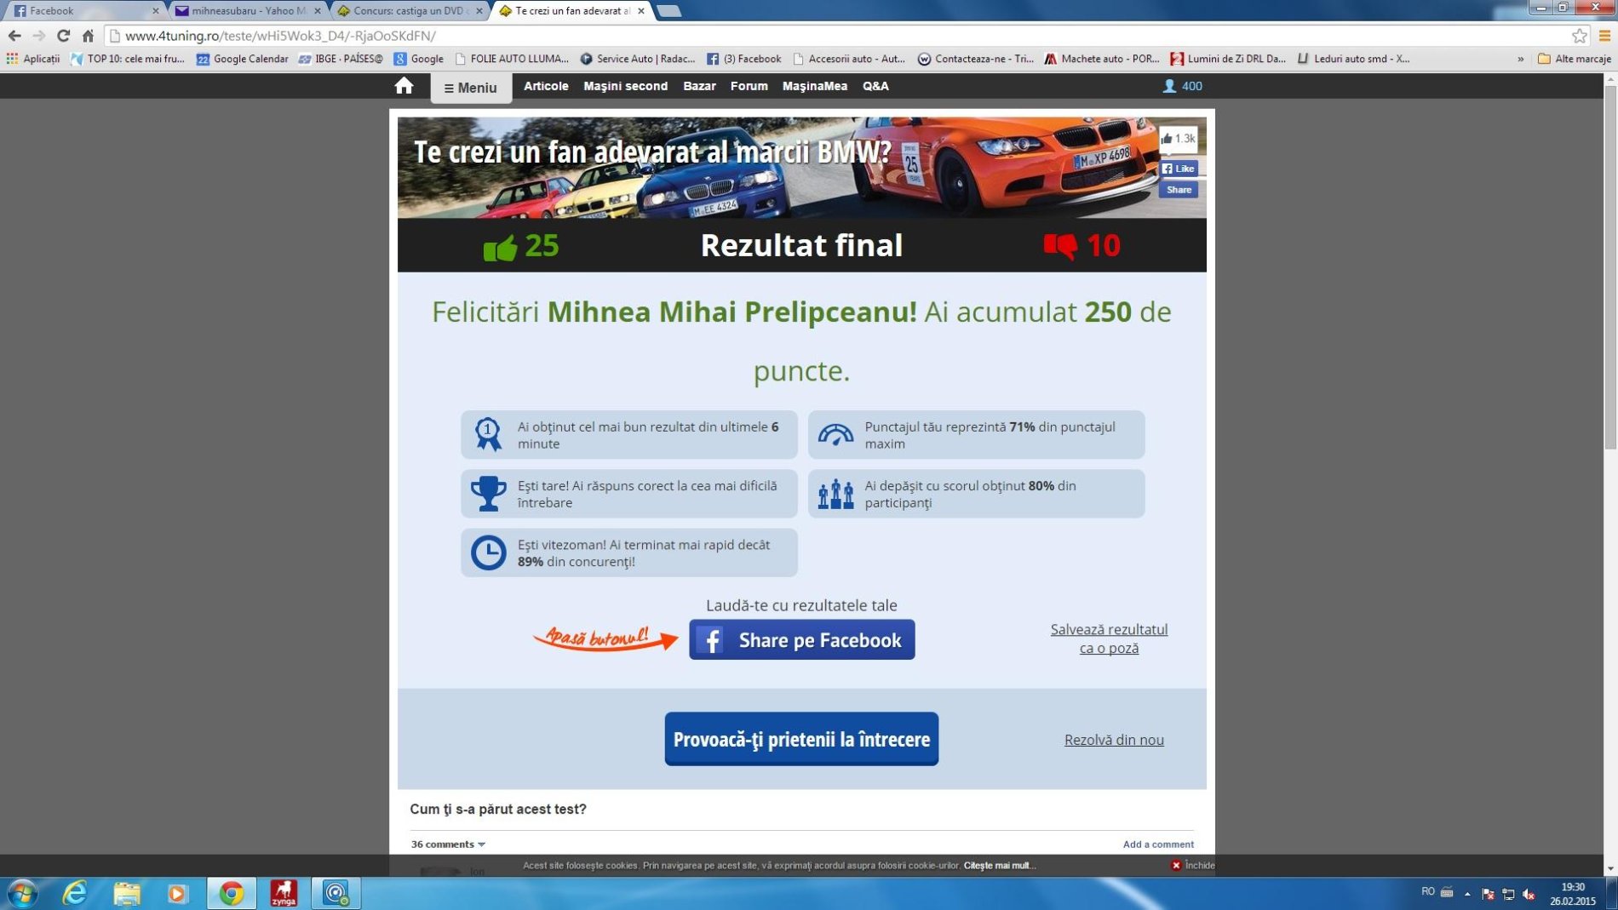Open the Alte marcaje bookmarks folder

pyautogui.click(x=1574, y=59)
